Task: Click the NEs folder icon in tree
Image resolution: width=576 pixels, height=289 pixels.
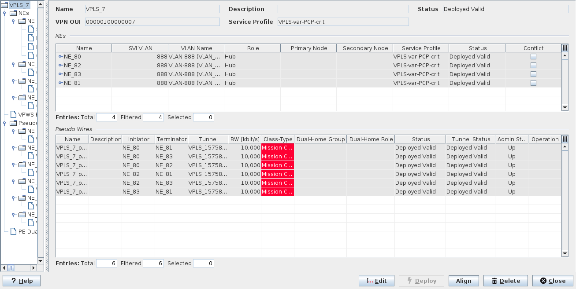Action: point(13,13)
